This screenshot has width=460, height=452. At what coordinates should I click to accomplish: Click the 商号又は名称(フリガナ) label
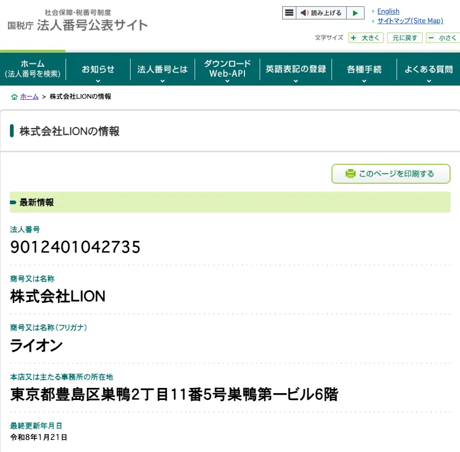coord(48,328)
